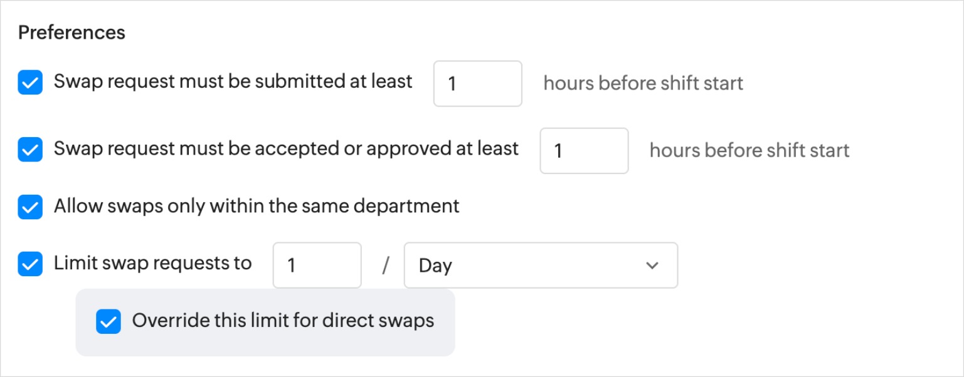Uncheck Override this limit for direct swaps
964x377 pixels.
108,322
